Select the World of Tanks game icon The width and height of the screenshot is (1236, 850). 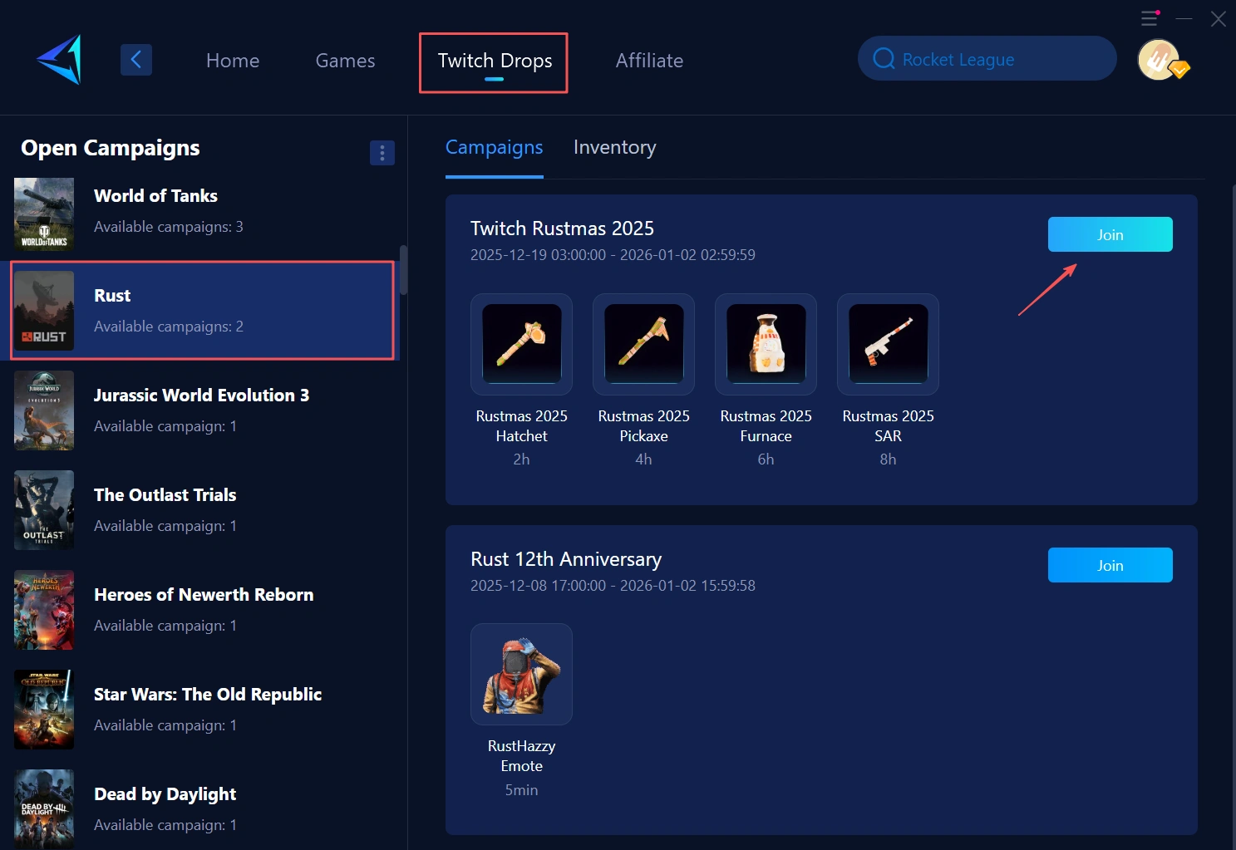pos(43,214)
